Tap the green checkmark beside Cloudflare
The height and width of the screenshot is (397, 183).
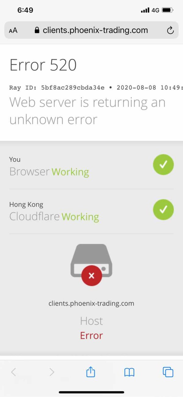(163, 210)
